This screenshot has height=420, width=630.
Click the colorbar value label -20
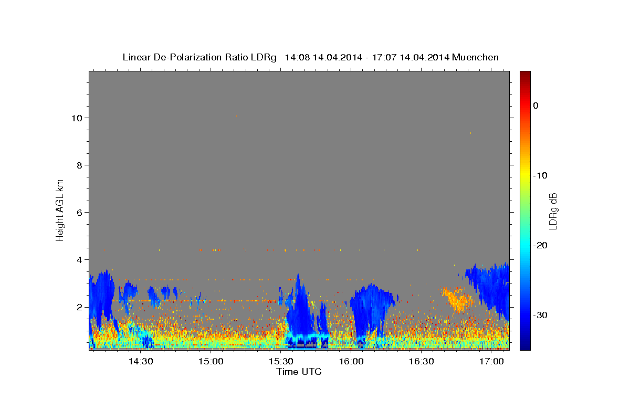coord(541,245)
